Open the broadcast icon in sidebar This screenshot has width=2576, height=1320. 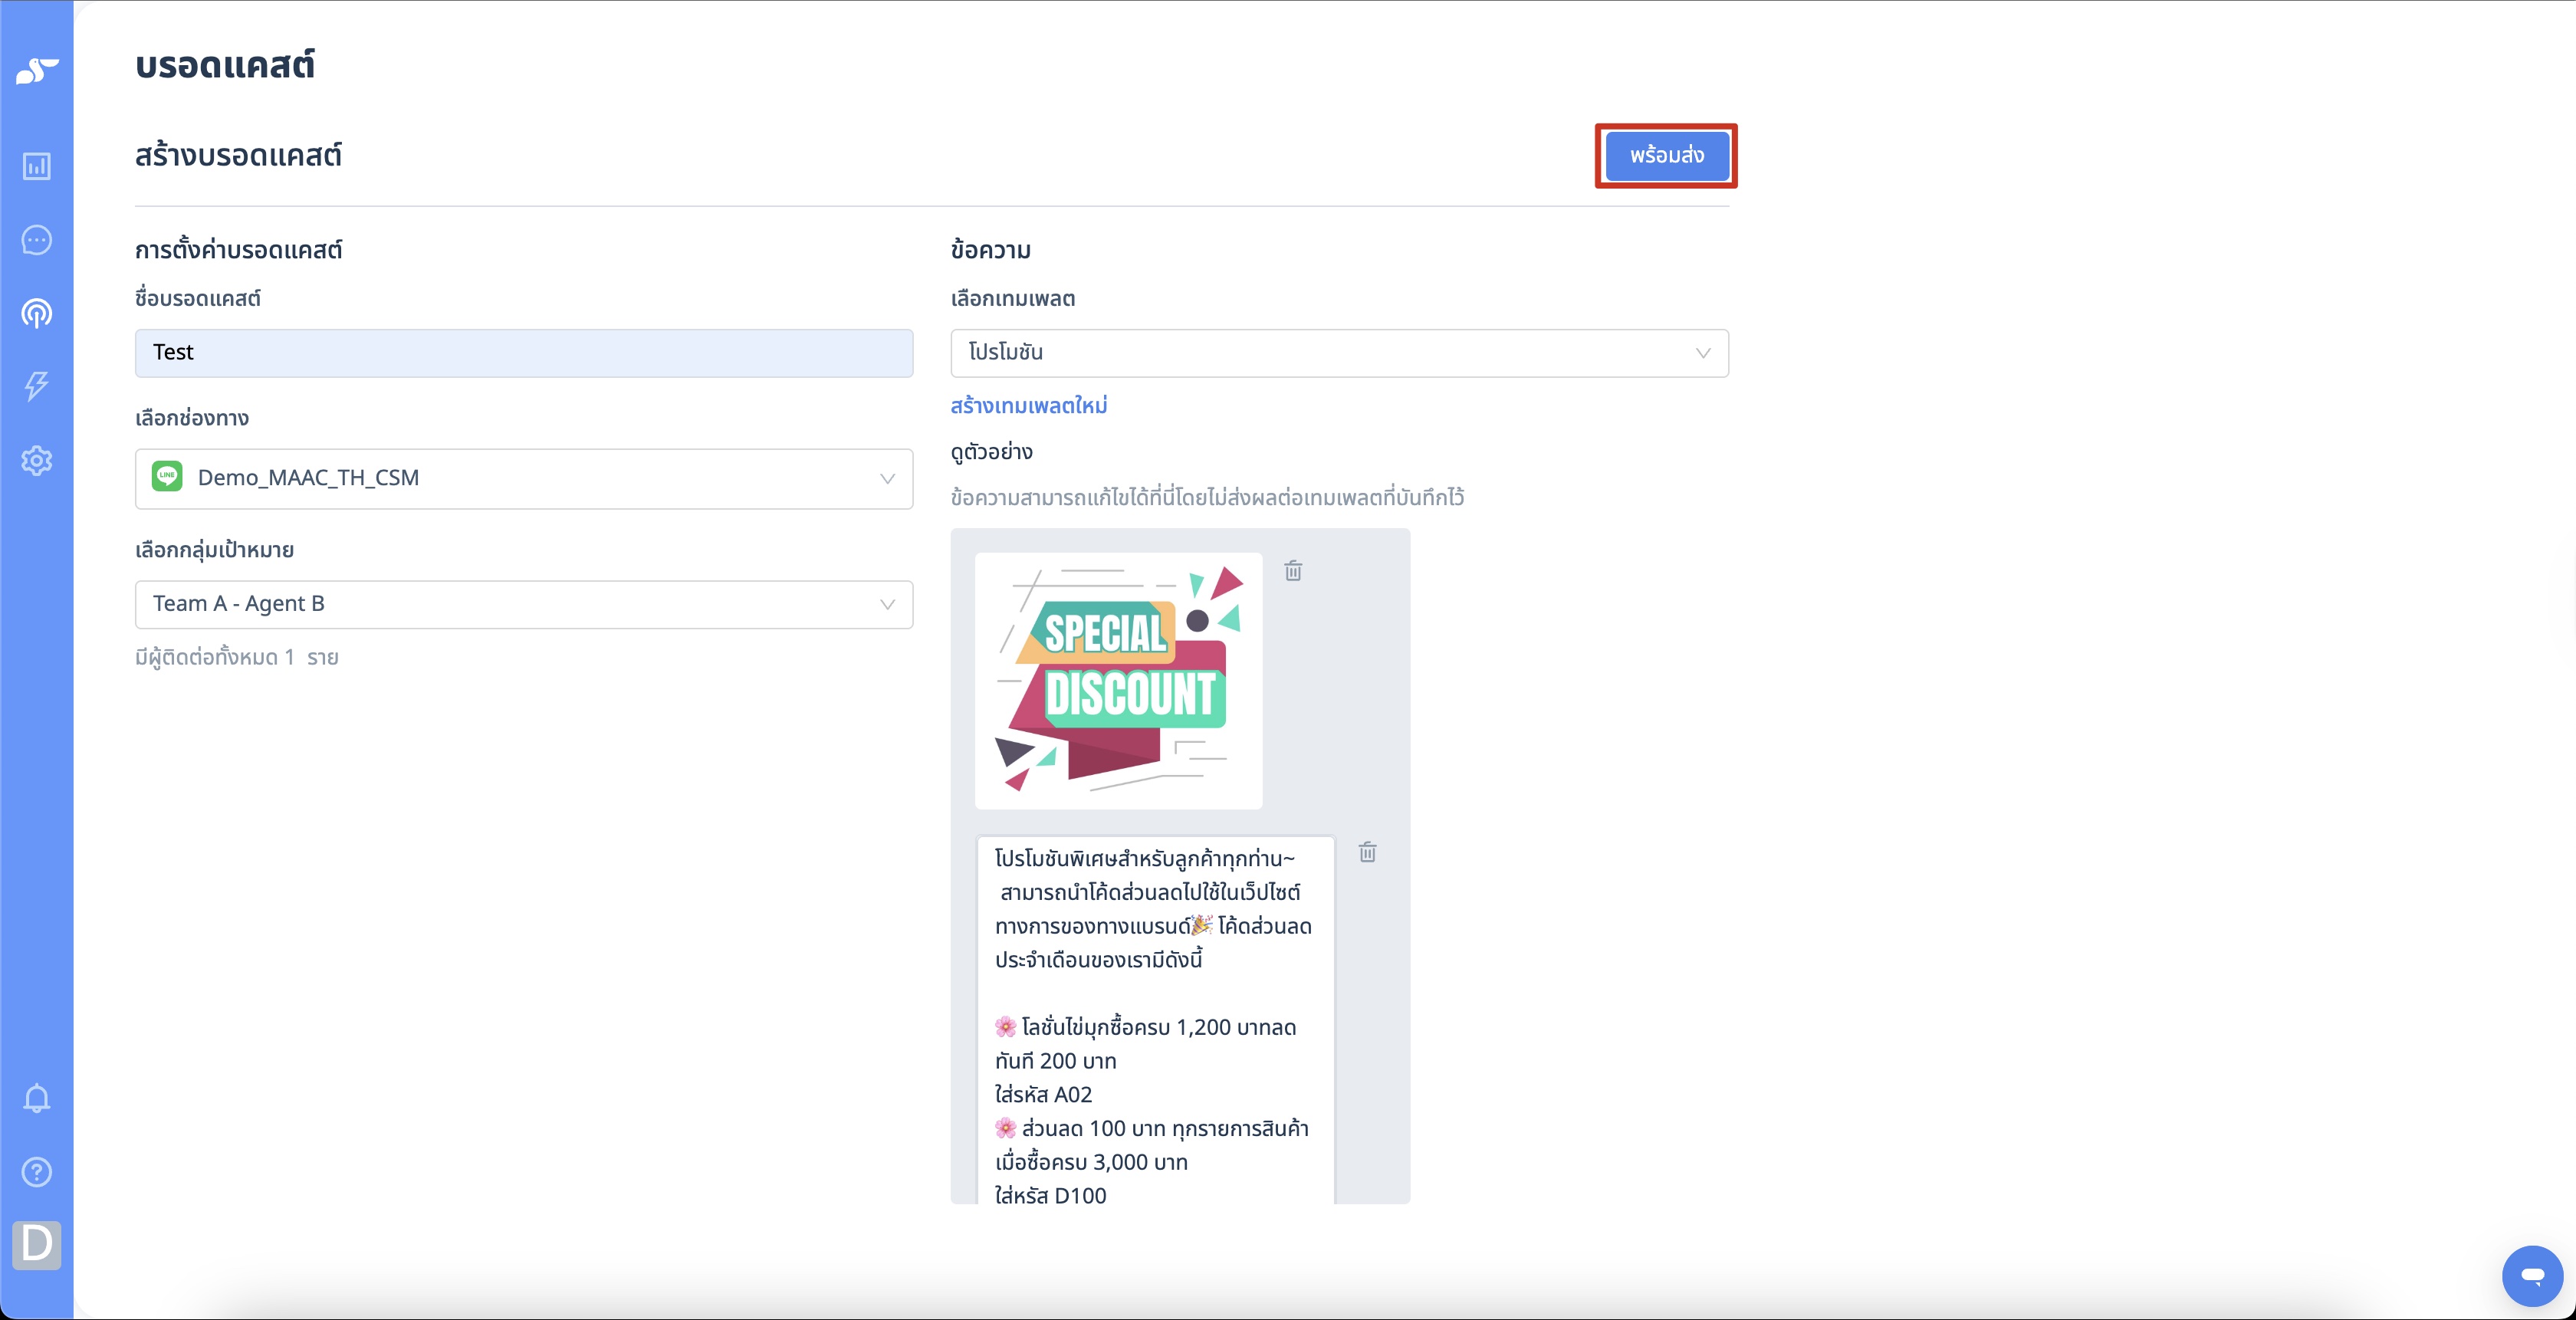pos(37,314)
